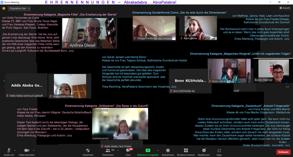Open the Teilnehmer participants panel

click(108, 152)
